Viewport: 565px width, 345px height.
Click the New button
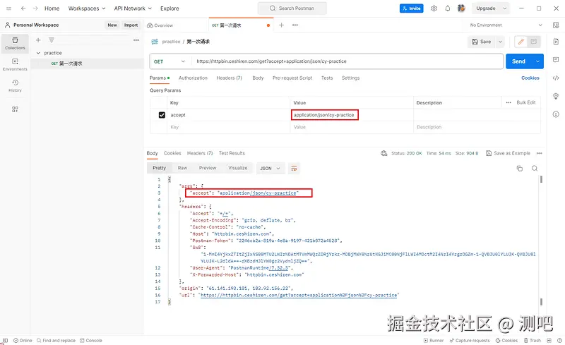click(x=112, y=25)
